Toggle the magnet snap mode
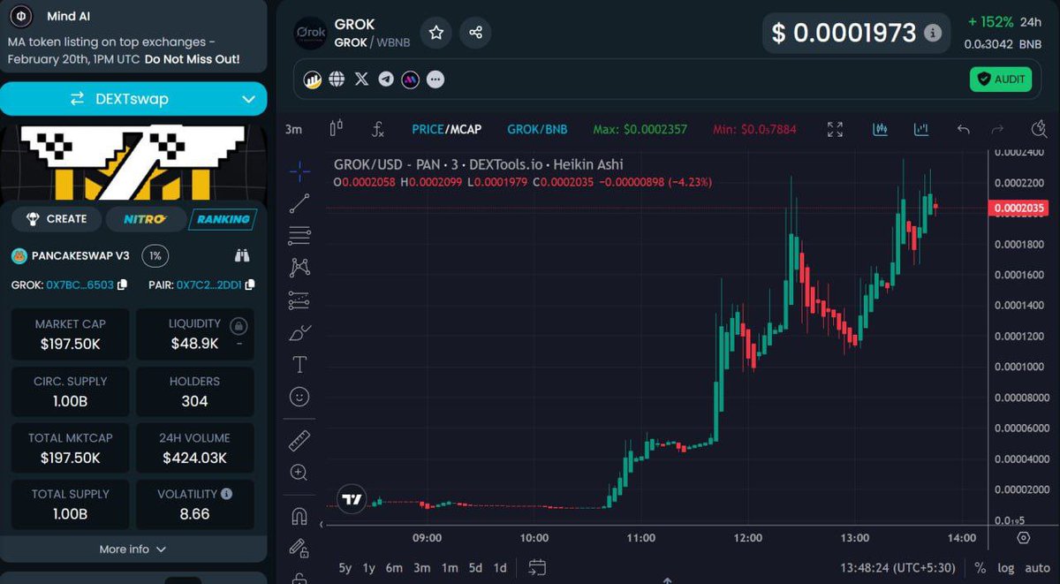 [x=299, y=516]
